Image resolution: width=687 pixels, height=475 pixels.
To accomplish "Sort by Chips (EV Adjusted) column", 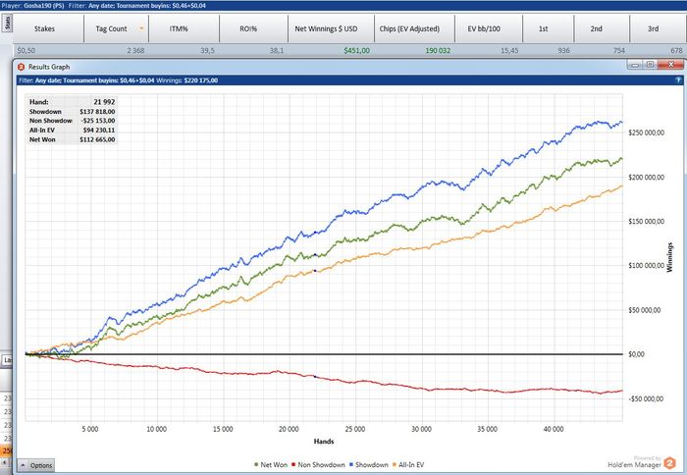I will pyautogui.click(x=414, y=28).
